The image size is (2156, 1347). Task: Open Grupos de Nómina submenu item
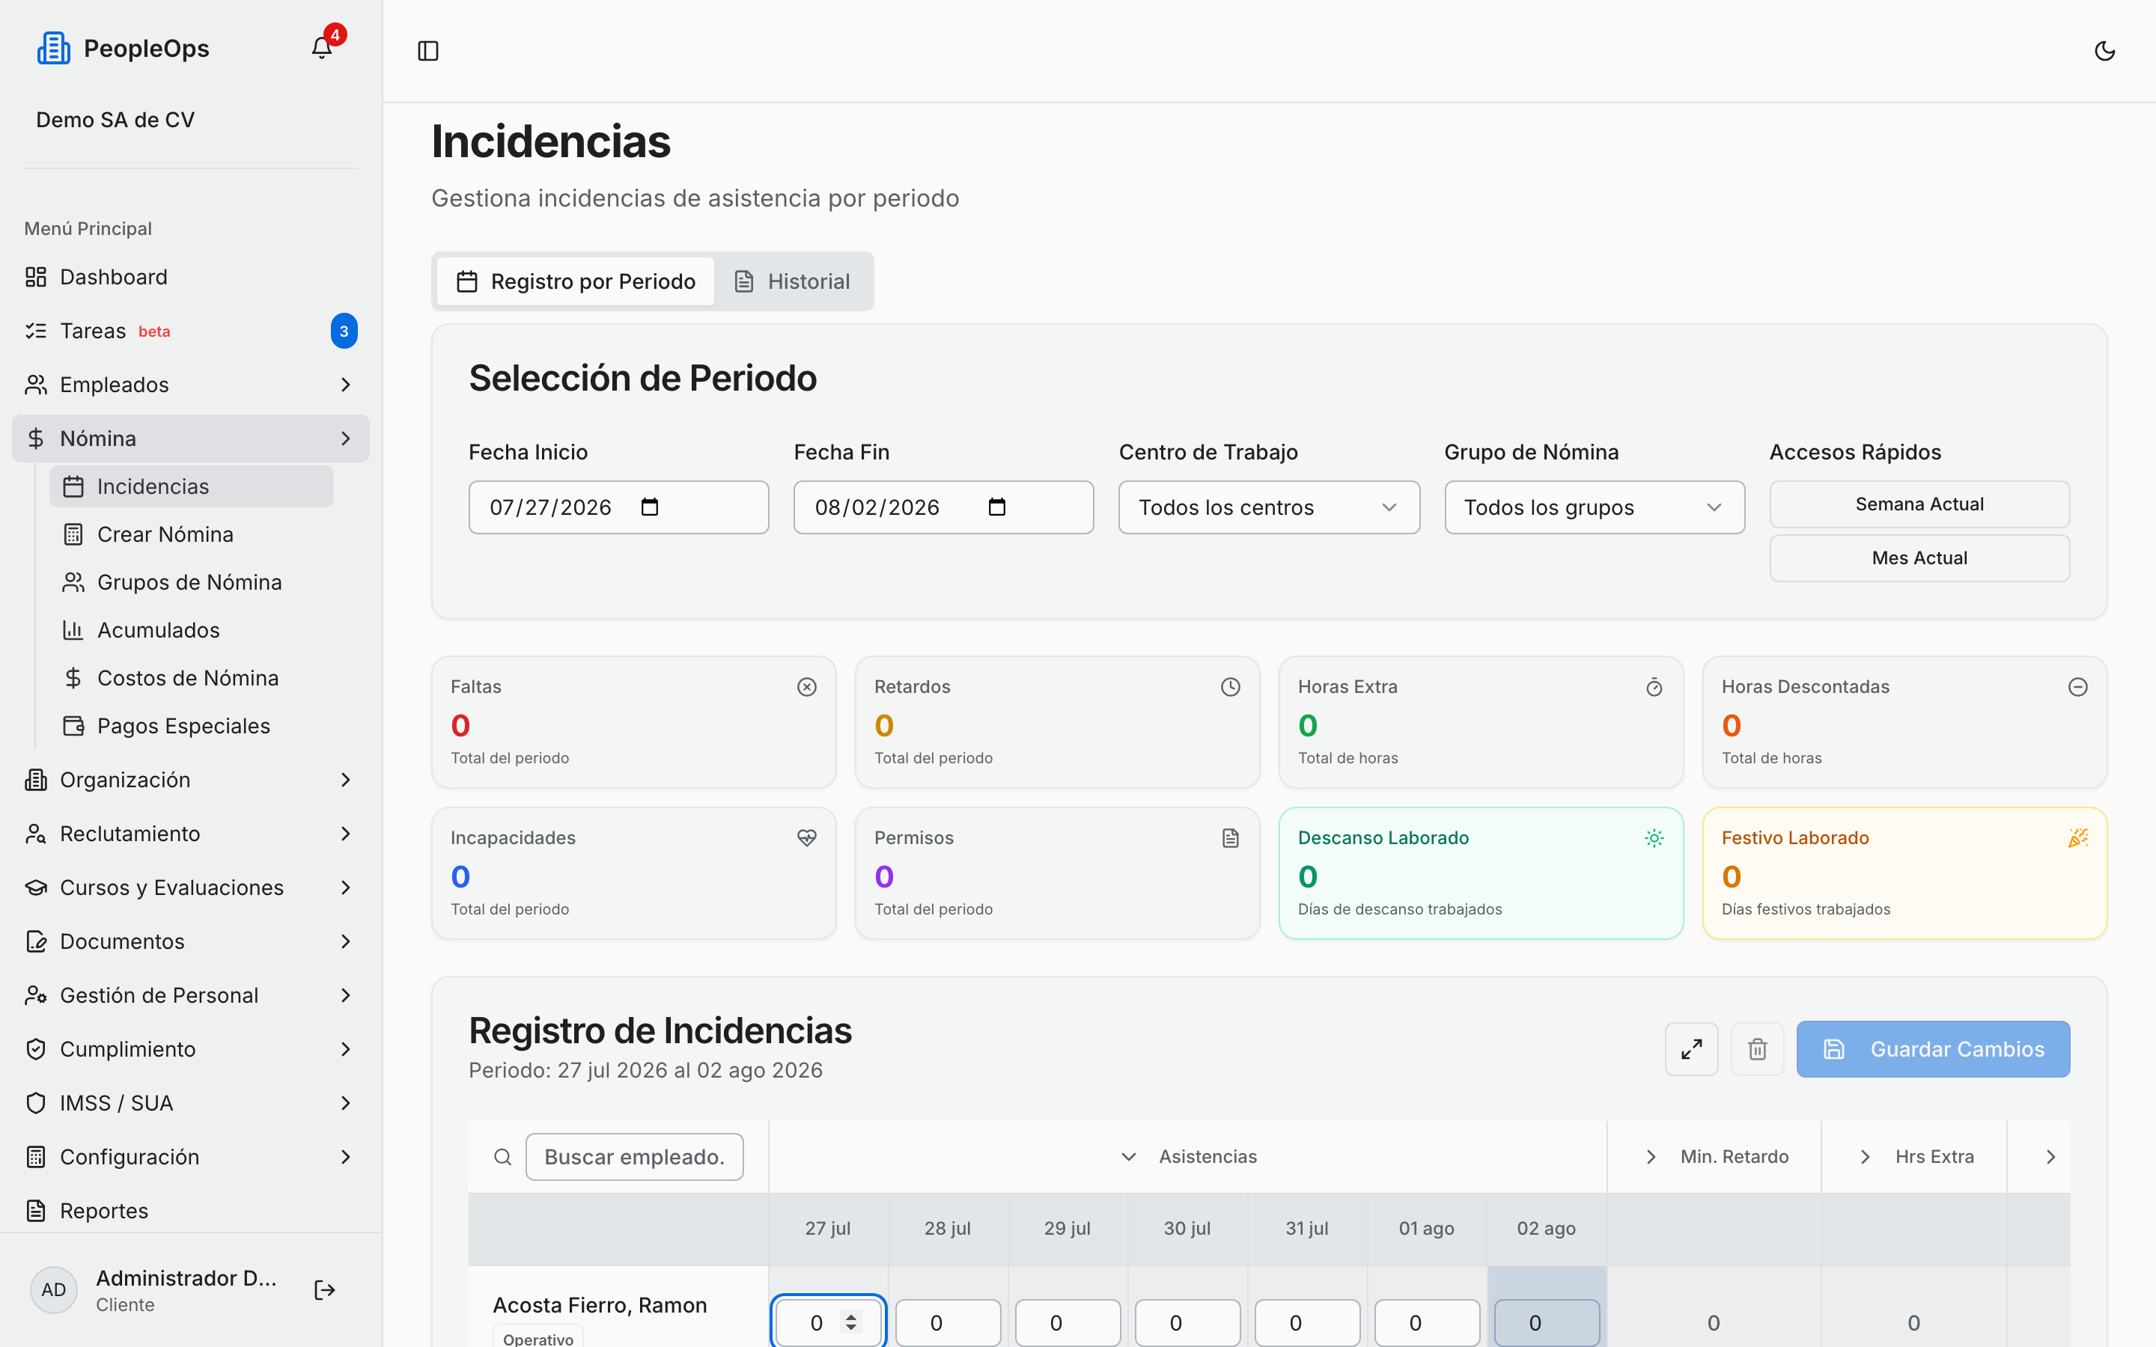click(192, 583)
